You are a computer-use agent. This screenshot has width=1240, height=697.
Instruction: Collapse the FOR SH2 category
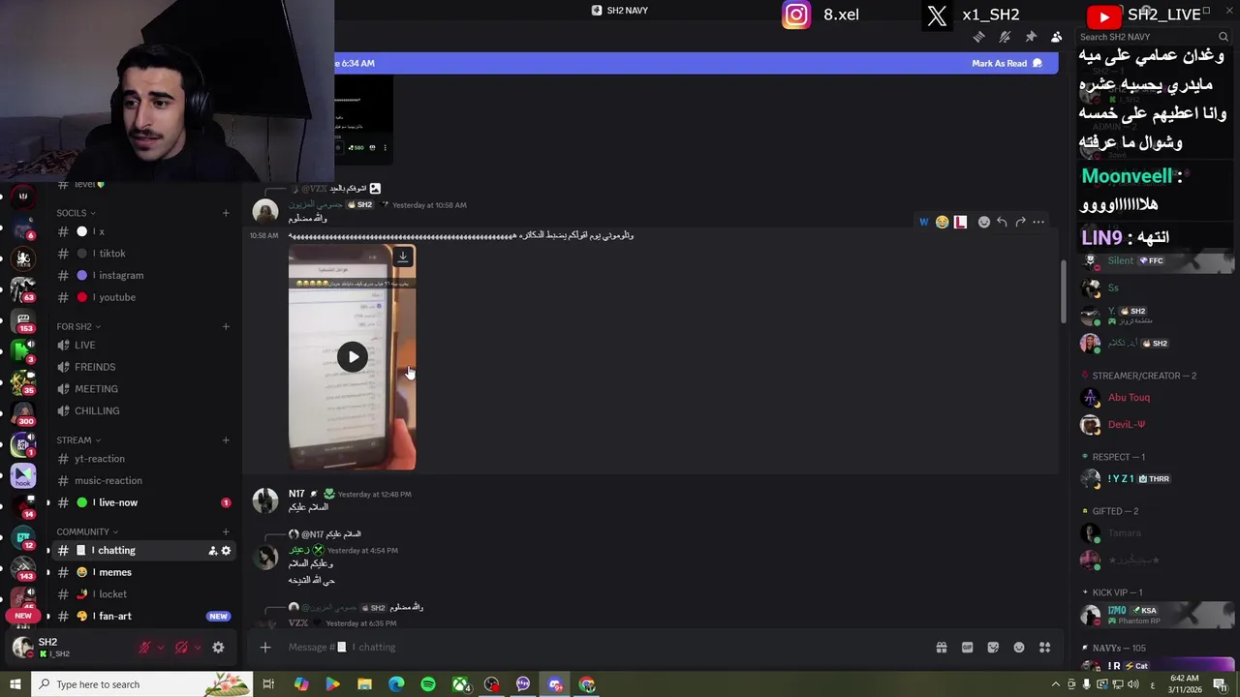click(x=78, y=326)
